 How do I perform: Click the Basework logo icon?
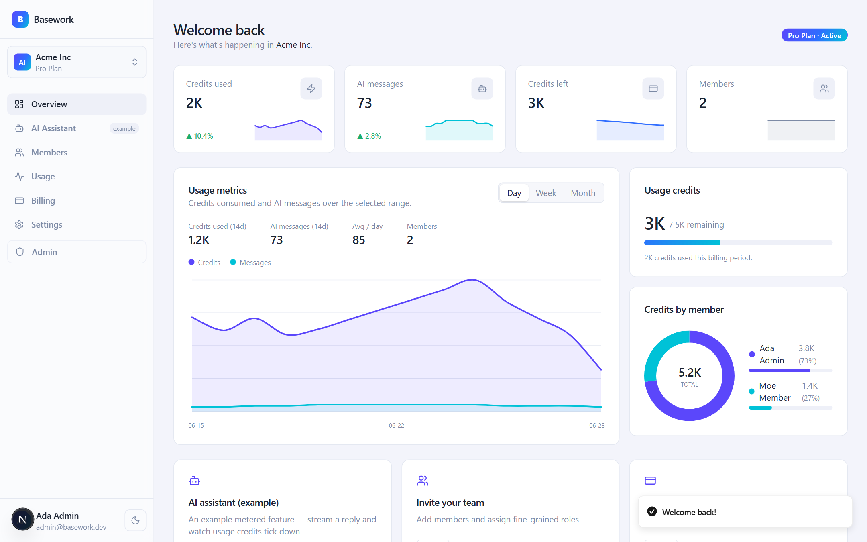click(x=20, y=19)
